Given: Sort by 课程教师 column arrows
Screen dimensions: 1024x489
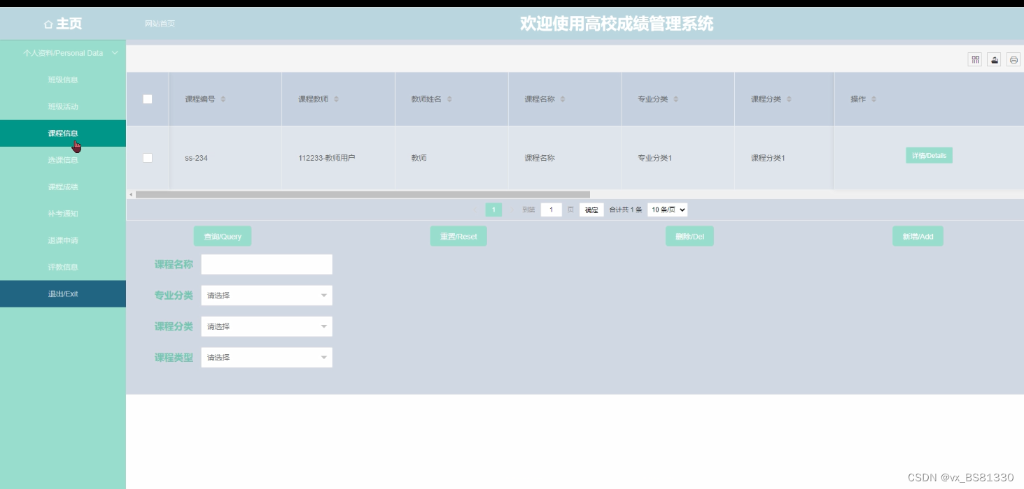Looking at the screenshot, I should pos(336,99).
